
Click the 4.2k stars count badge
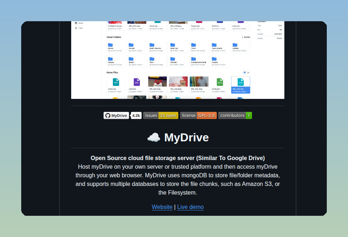136,115
